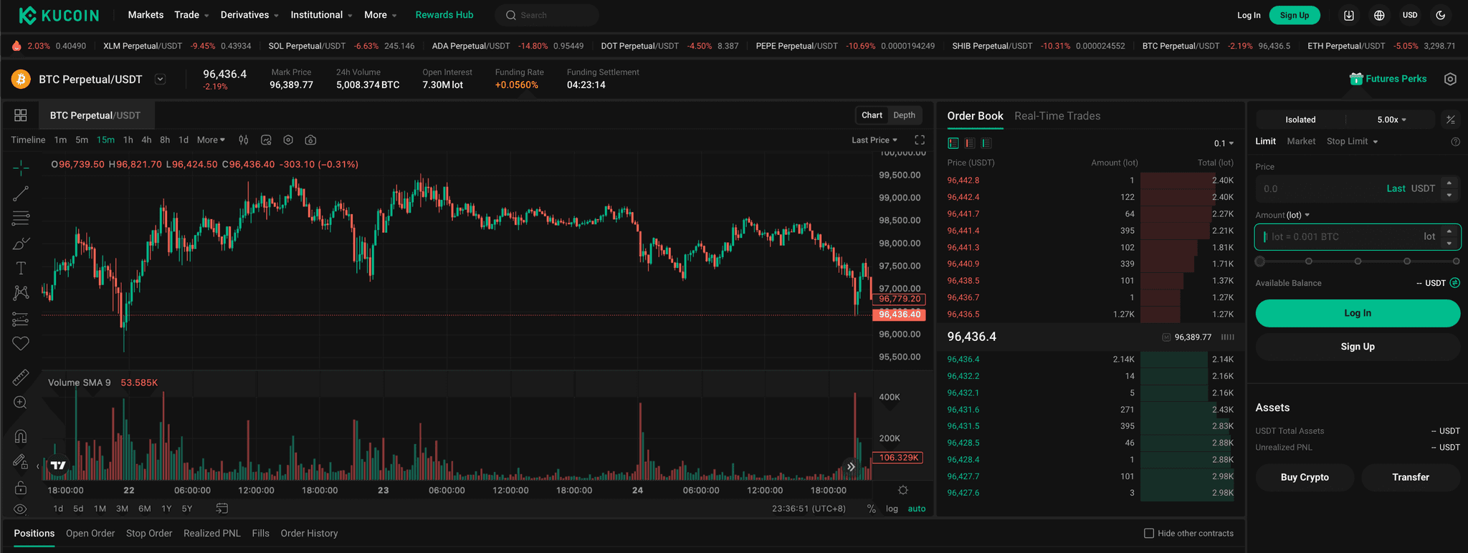Open go to date calendar icon
The width and height of the screenshot is (1468, 553).
[x=222, y=509]
